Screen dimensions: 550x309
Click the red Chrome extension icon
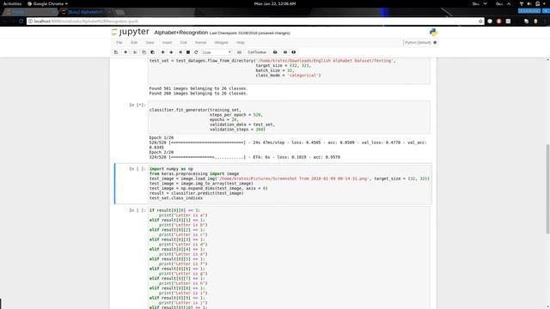tap(498, 21)
